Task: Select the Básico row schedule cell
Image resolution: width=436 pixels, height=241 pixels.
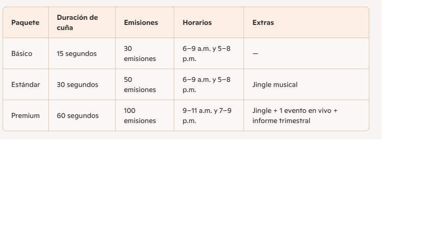Action: (206, 54)
